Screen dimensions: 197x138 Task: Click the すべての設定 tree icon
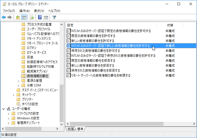tap(19, 104)
